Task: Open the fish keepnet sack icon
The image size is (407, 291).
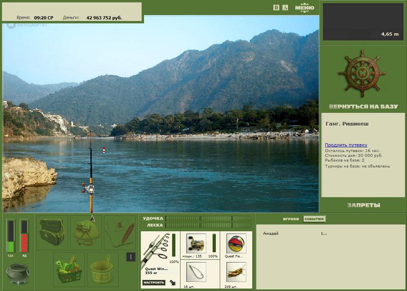Action: point(86,233)
